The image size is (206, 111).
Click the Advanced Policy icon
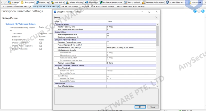click(67, 2)
